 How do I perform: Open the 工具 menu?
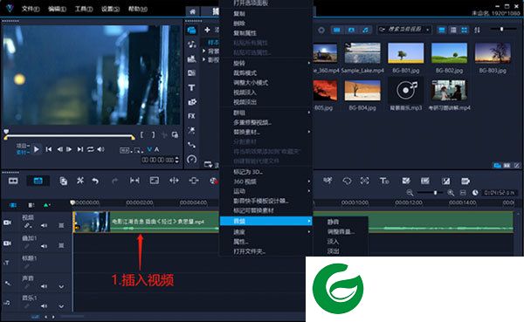84,9
